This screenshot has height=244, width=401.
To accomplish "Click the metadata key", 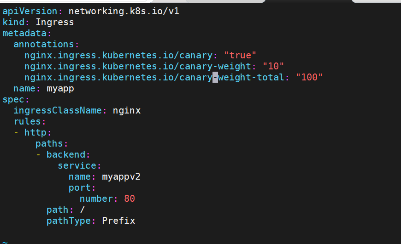I will click(x=24, y=34).
